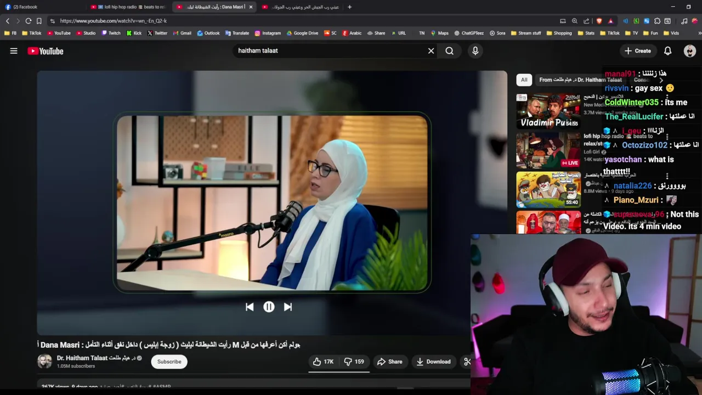
Task: Open the Kick bookmark
Action: point(134,33)
